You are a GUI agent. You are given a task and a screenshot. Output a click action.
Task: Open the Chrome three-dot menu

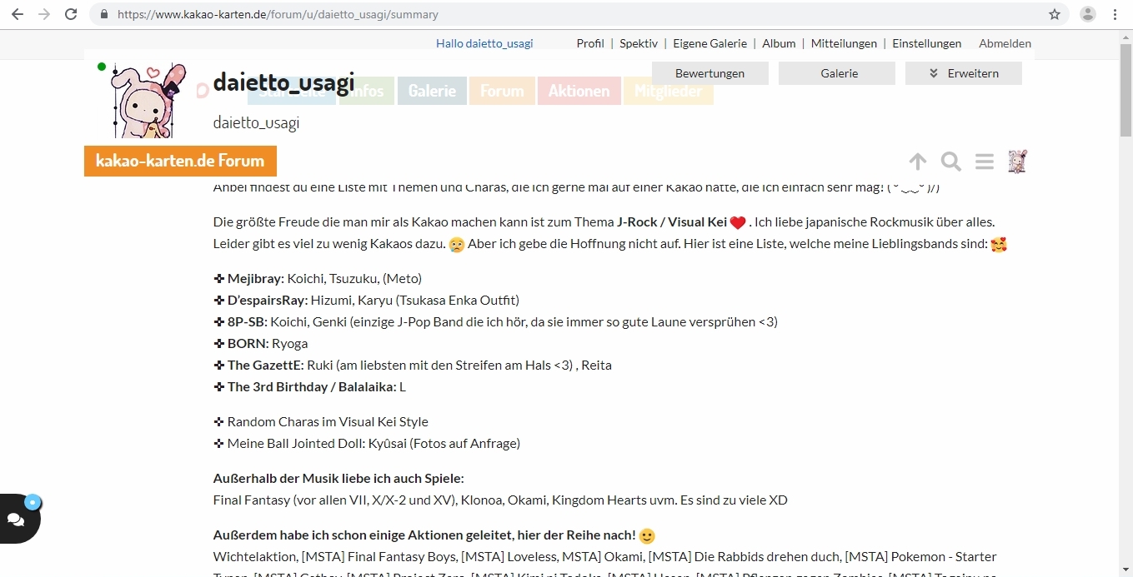1115,14
